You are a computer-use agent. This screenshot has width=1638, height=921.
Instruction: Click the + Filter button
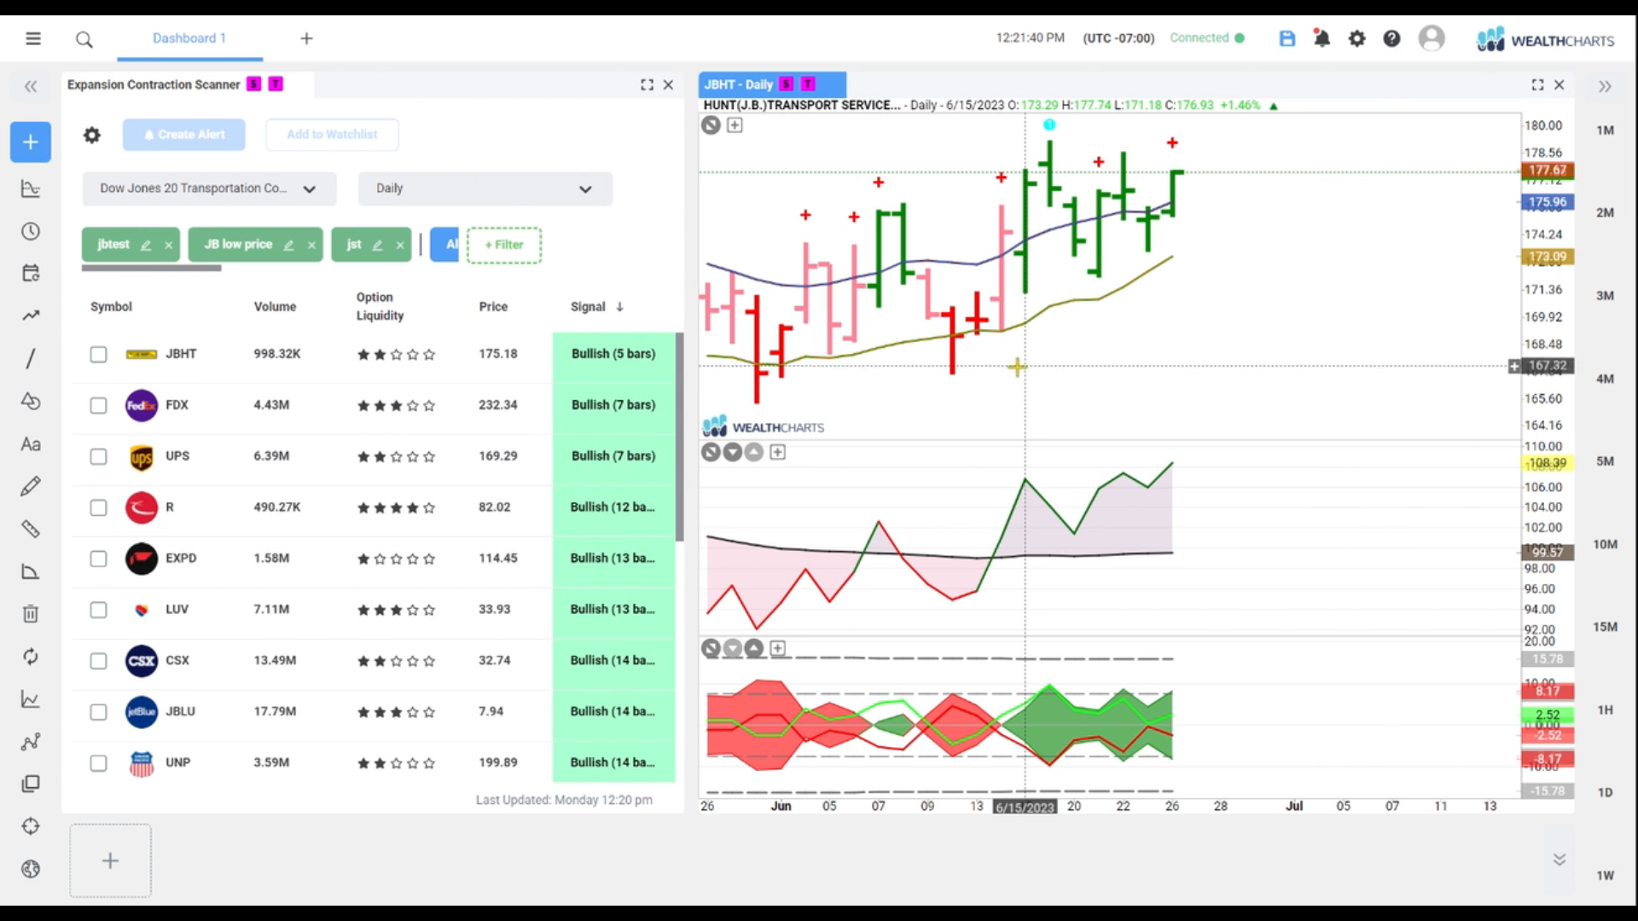click(504, 245)
